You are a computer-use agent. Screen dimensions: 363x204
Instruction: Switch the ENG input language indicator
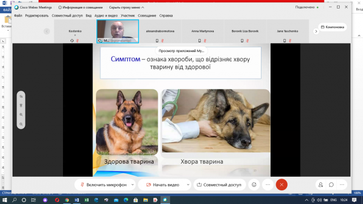coord(334,200)
